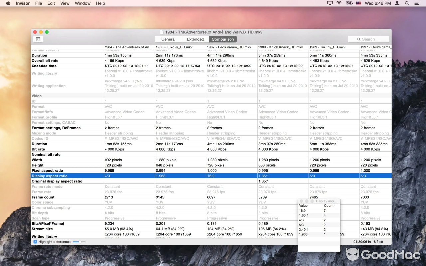The height and width of the screenshot is (266, 426).
Task: Open the View menu
Action: pyautogui.click(x=65, y=3)
